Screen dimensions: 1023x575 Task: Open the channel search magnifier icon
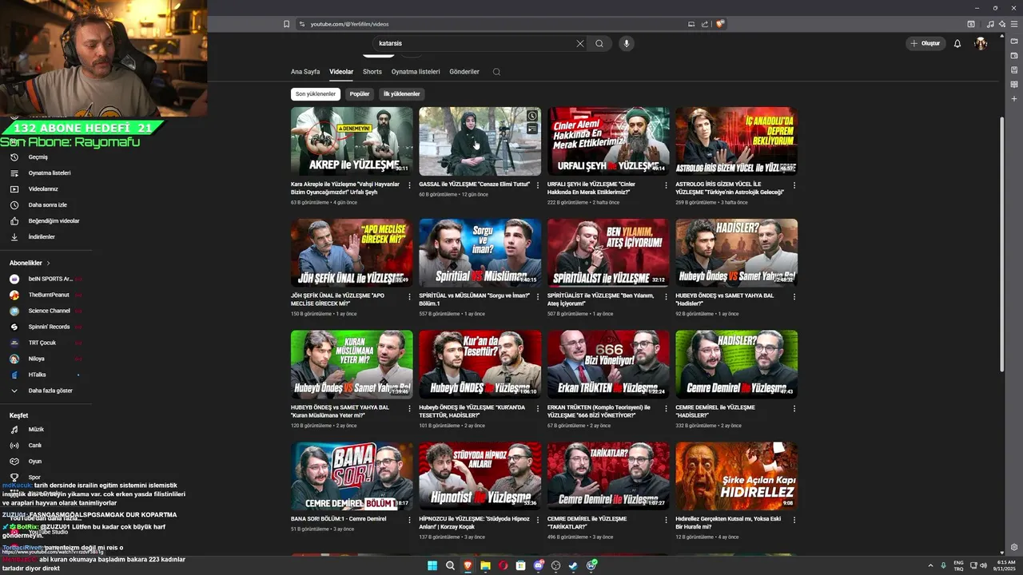(496, 72)
